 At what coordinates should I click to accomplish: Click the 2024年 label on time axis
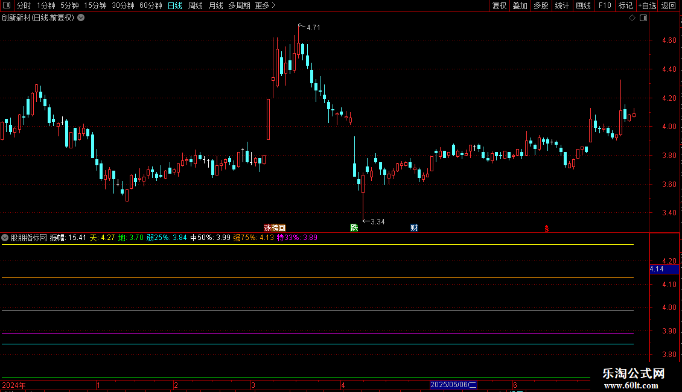(x=14, y=385)
